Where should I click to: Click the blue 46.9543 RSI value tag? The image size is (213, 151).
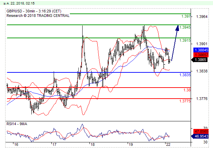click(200, 136)
